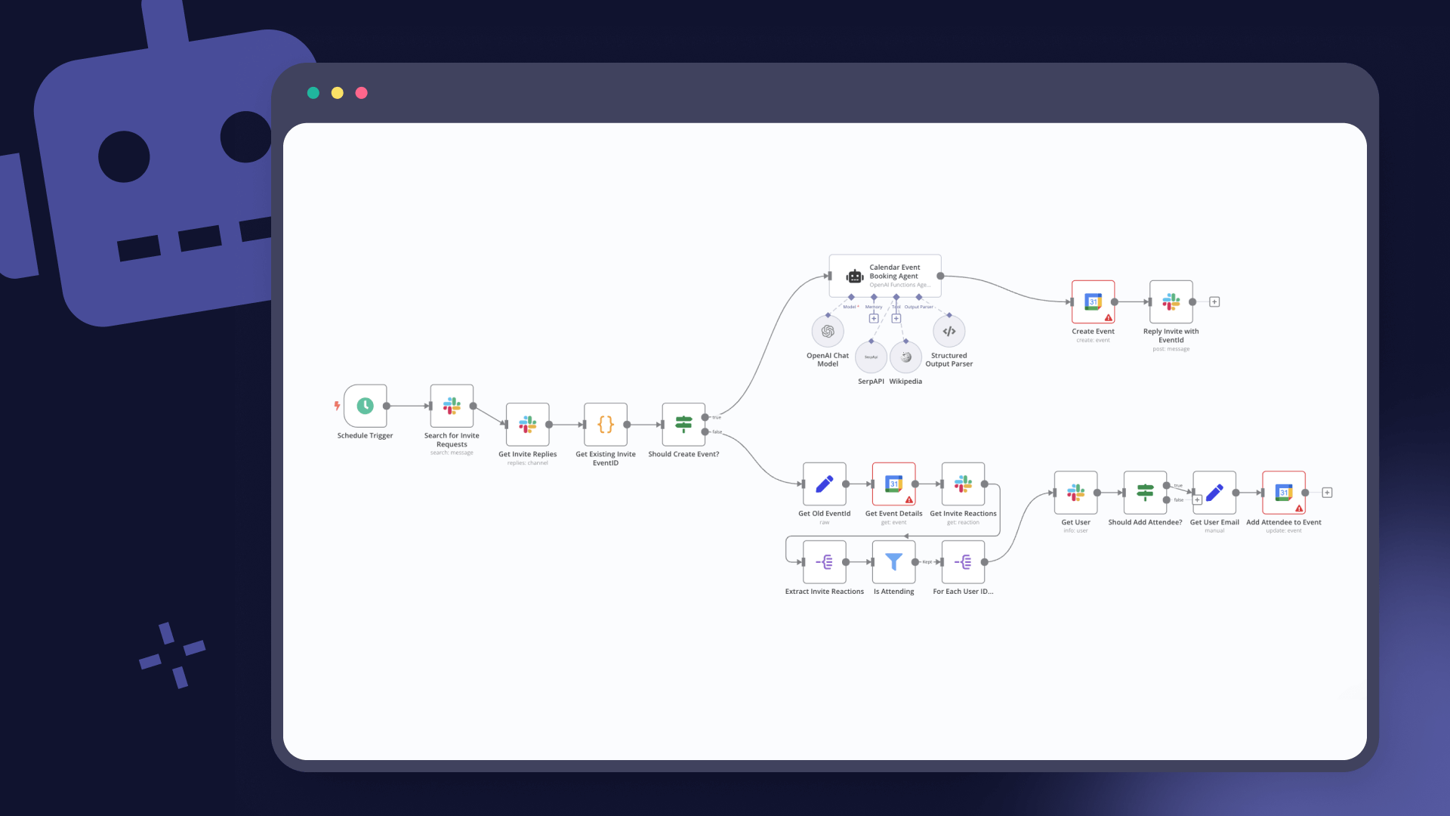Click the Add Attendee to Event node icon
1450x816 pixels.
click(x=1284, y=492)
